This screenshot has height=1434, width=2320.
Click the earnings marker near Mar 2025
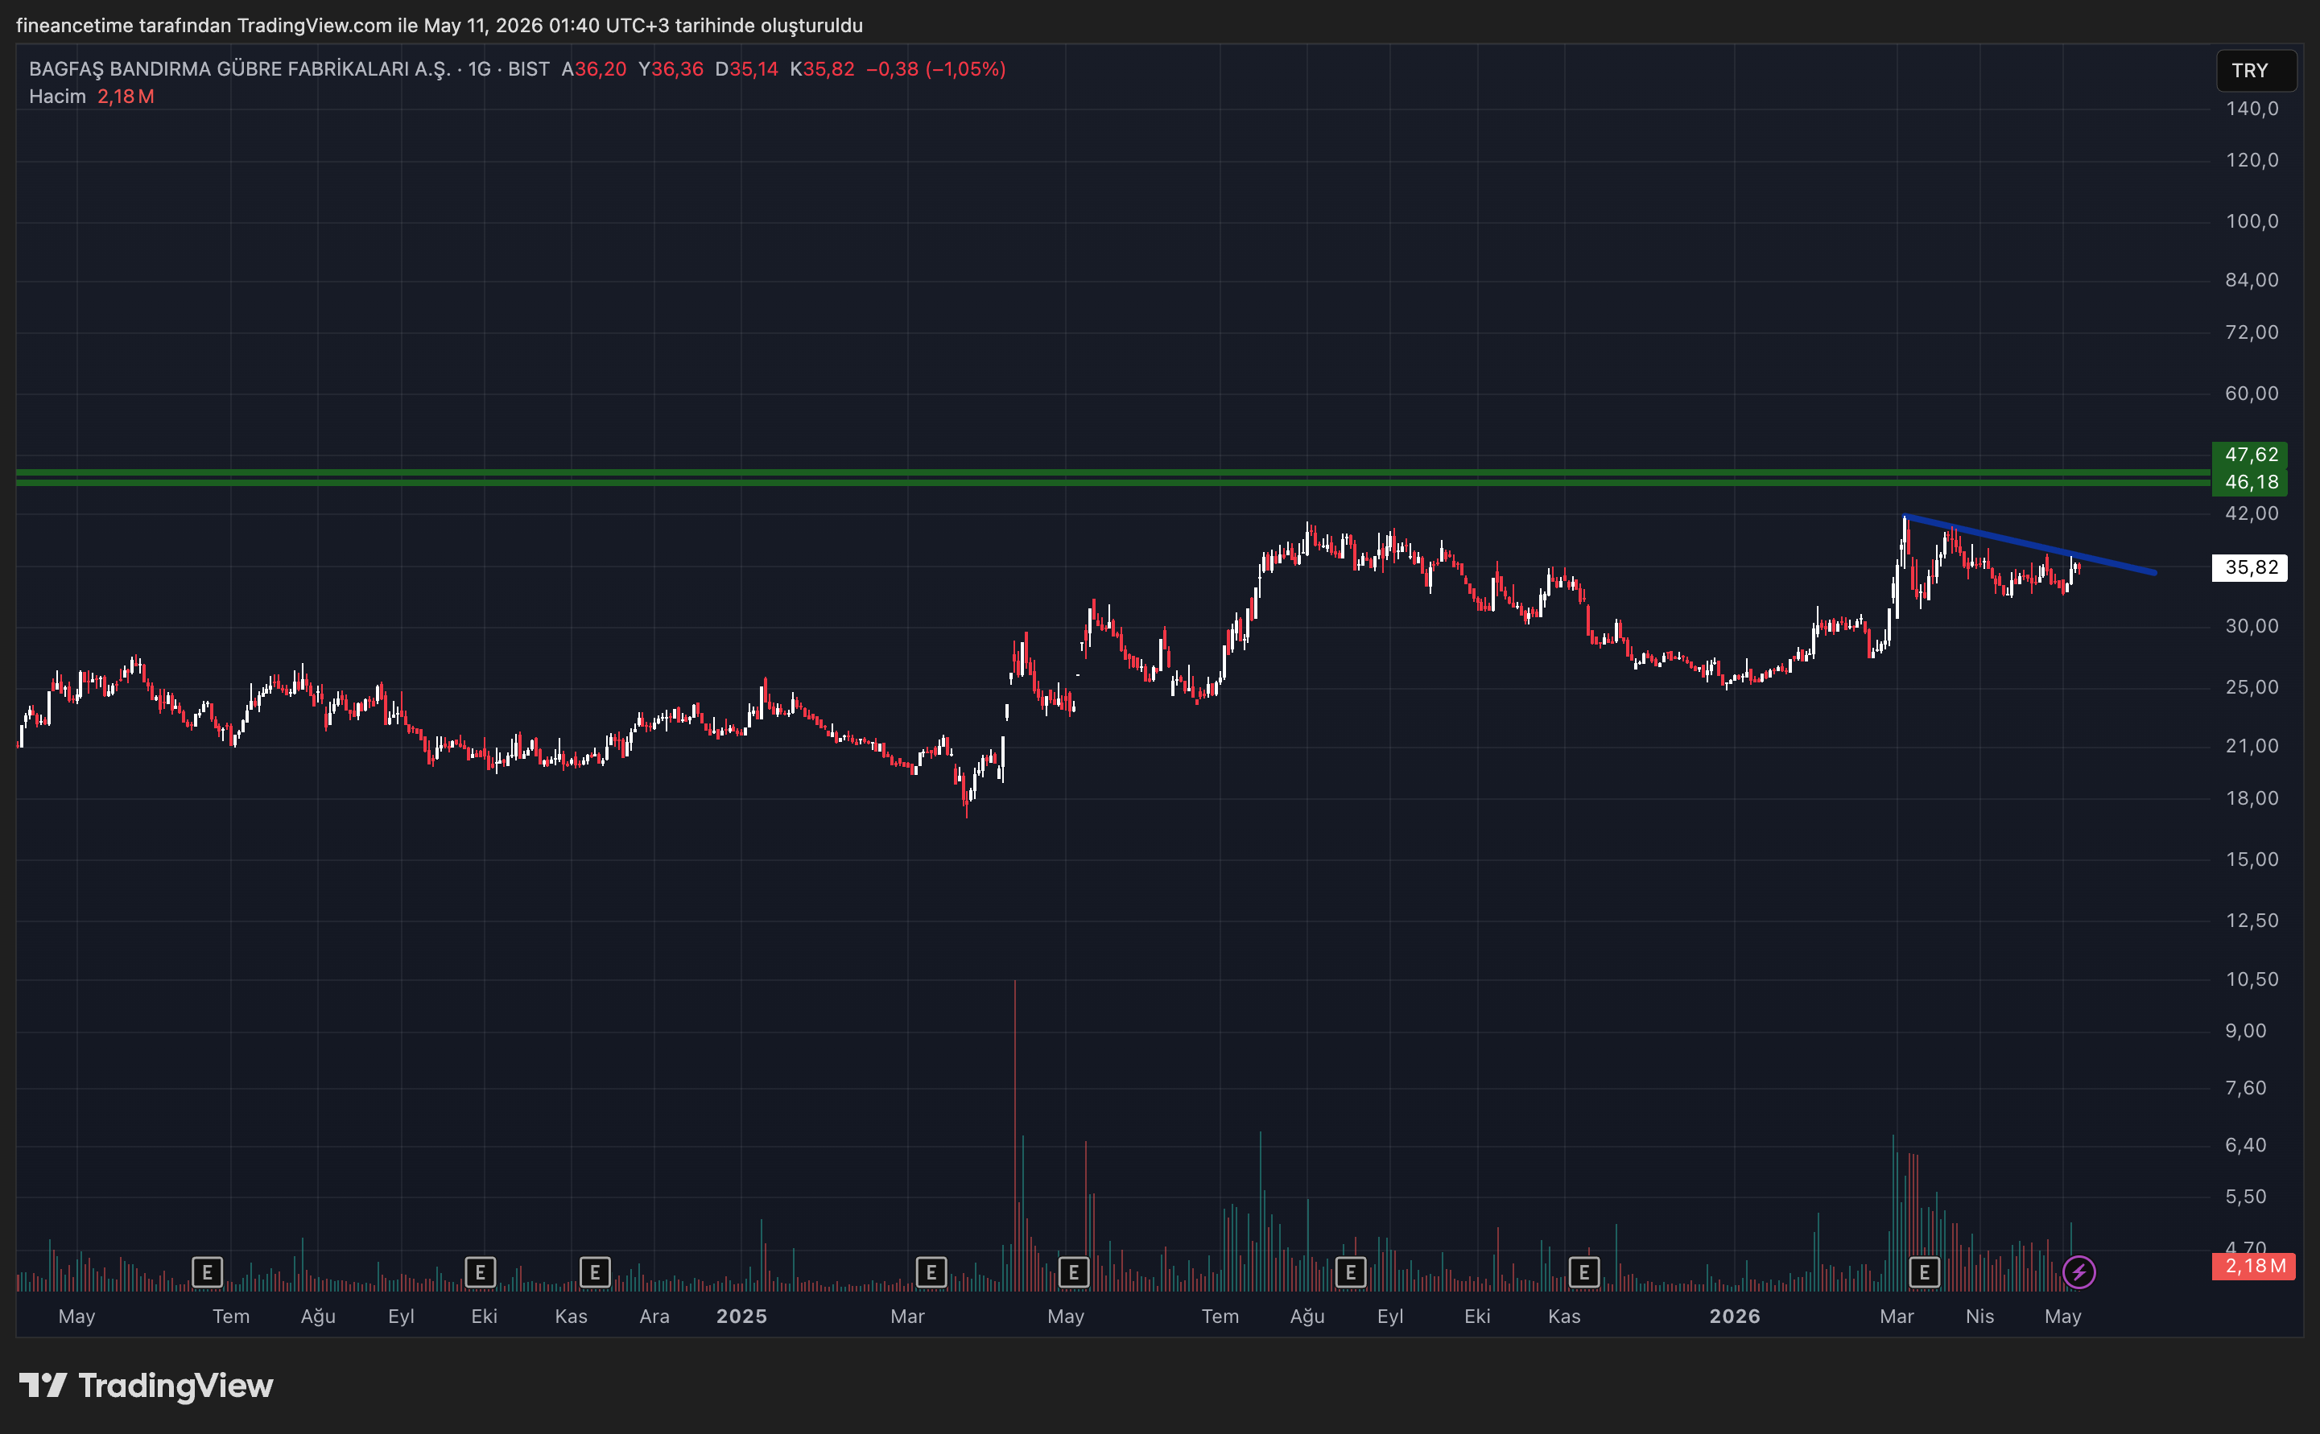(x=931, y=1271)
